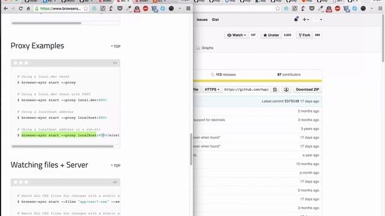
Task: Open the HTTPS clone protocol dropdown
Action: coord(212,89)
